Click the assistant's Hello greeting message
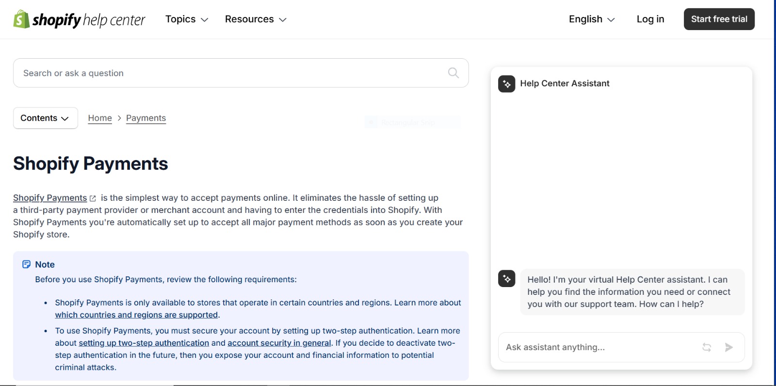Viewport: 776px width, 386px height. tap(632, 292)
